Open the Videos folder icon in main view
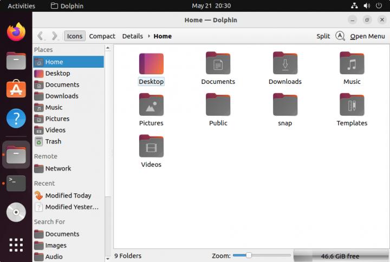 point(151,147)
